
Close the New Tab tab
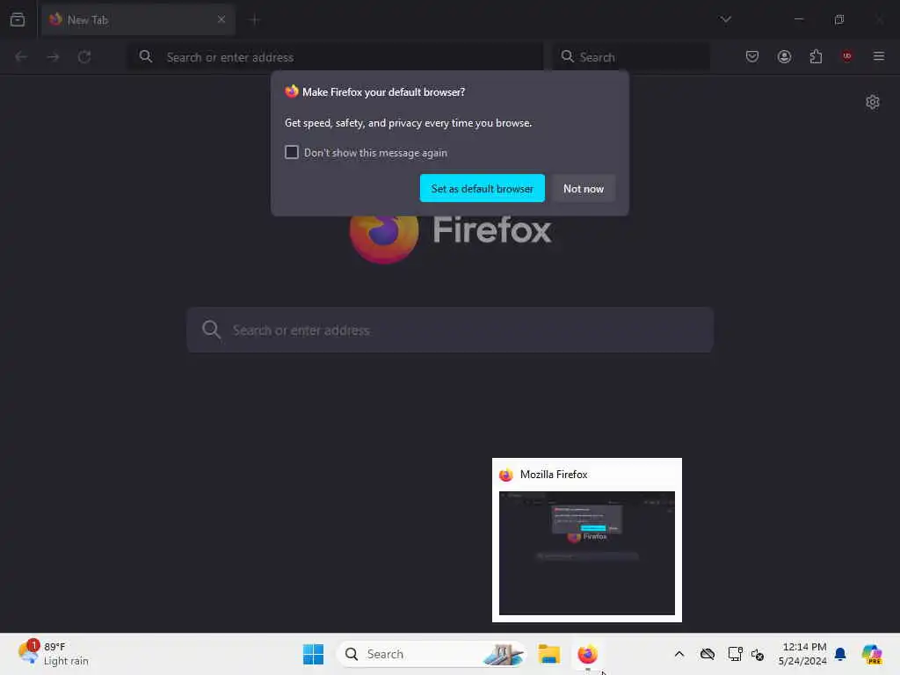(x=221, y=19)
